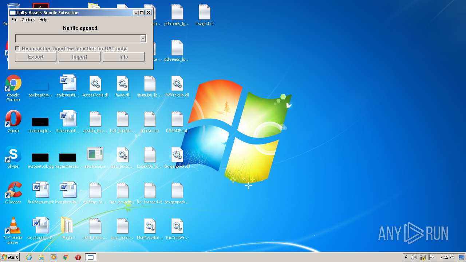Open the Help menu in UABE
The image size is (466, 262).
pyautogui.click(x=43, y=20)
